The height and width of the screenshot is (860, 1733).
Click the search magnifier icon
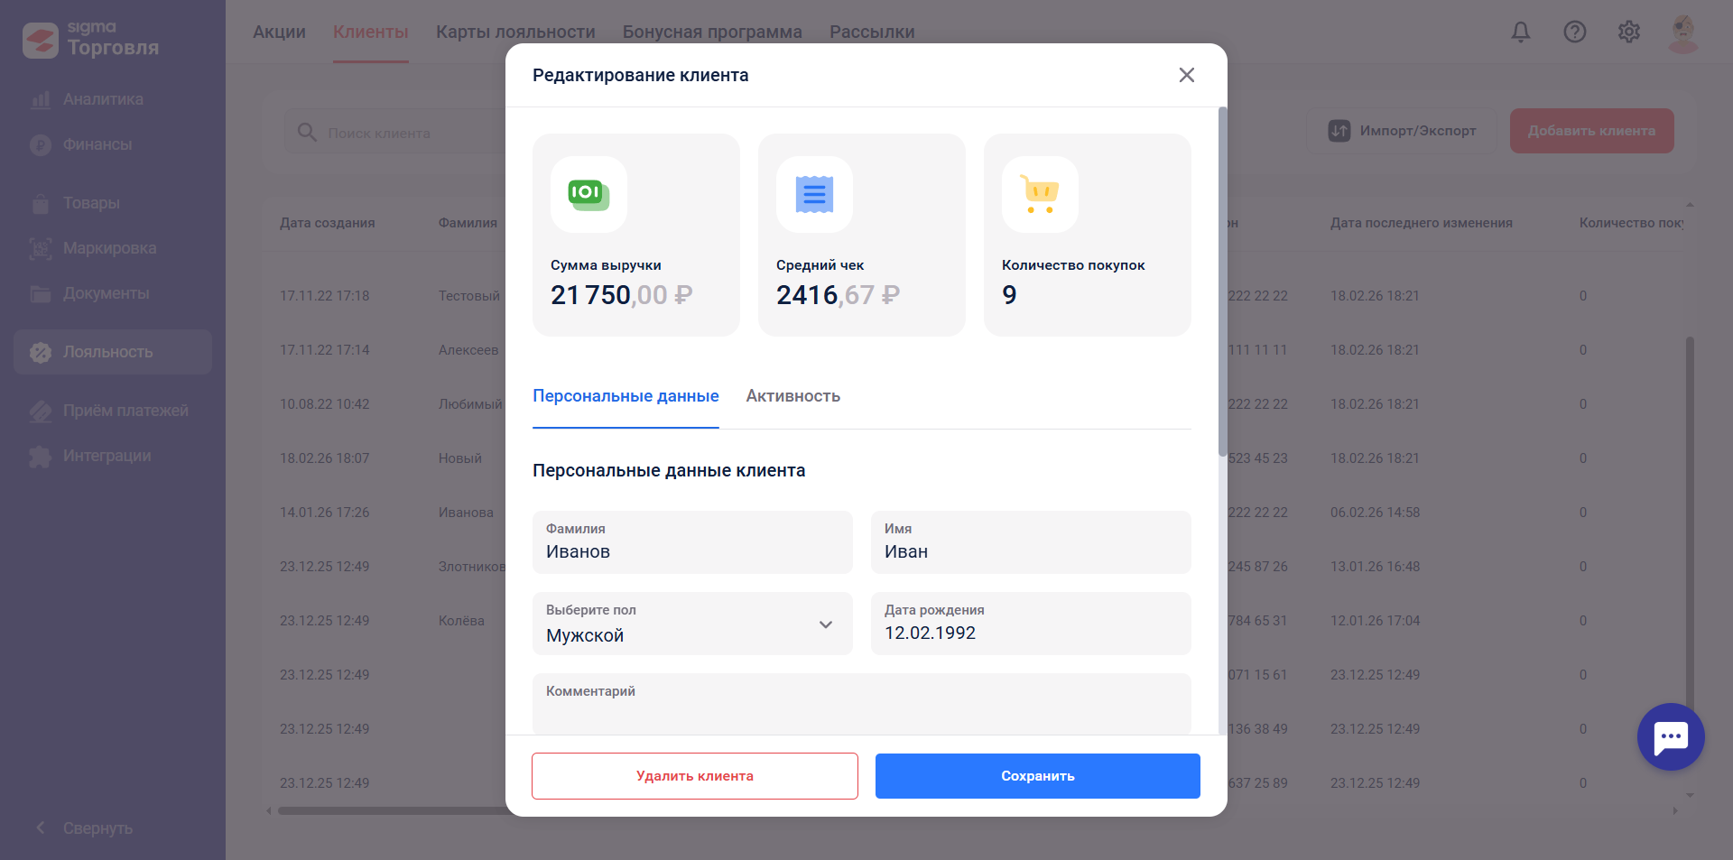click(307, 132)
